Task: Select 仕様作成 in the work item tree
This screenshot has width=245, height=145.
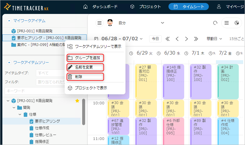Action: click(42, 128)
